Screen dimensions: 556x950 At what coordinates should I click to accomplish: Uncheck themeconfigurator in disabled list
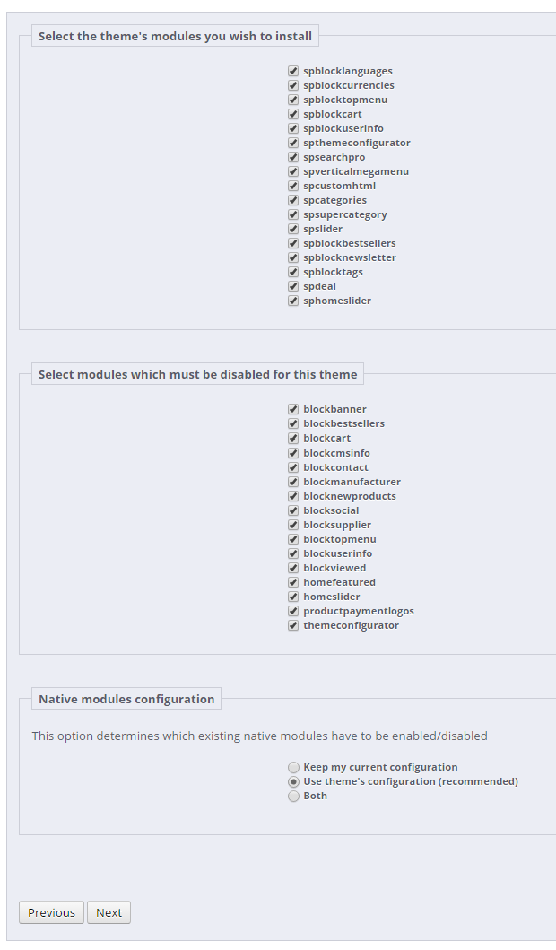[293, 626]
